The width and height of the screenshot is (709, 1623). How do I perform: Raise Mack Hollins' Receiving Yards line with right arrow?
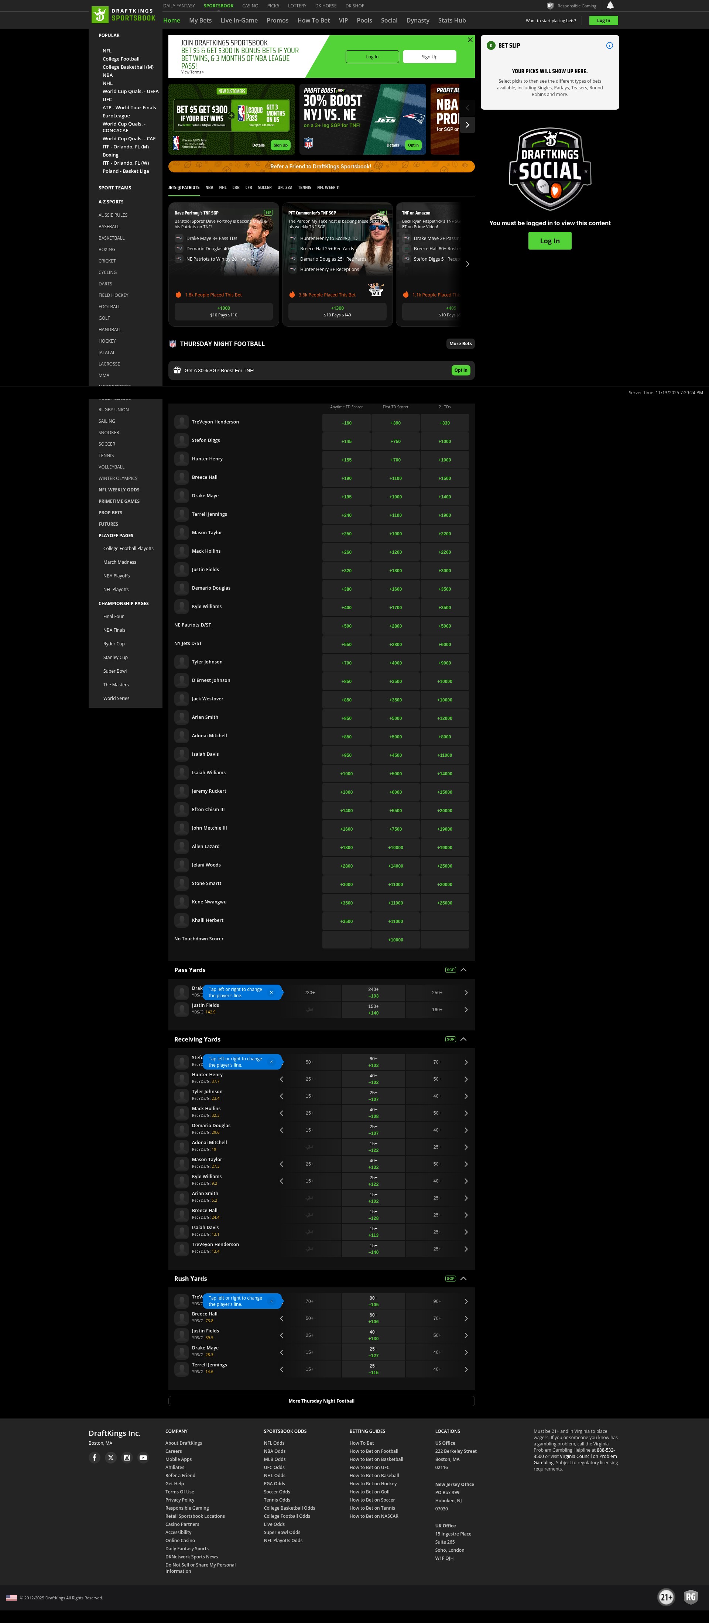pyautogui.click(x=466, y=1113)
